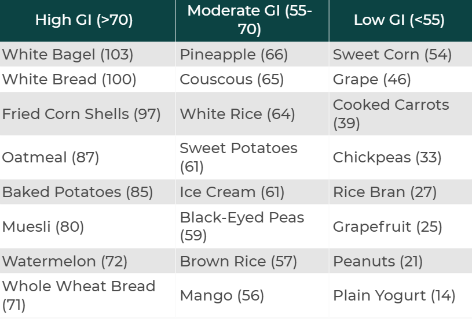472x319 pixels.
Task: Select the Cooked Carrots (39) cell
Action: click(391, 114)
